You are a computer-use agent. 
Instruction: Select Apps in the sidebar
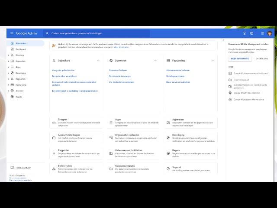click(18, 67)
